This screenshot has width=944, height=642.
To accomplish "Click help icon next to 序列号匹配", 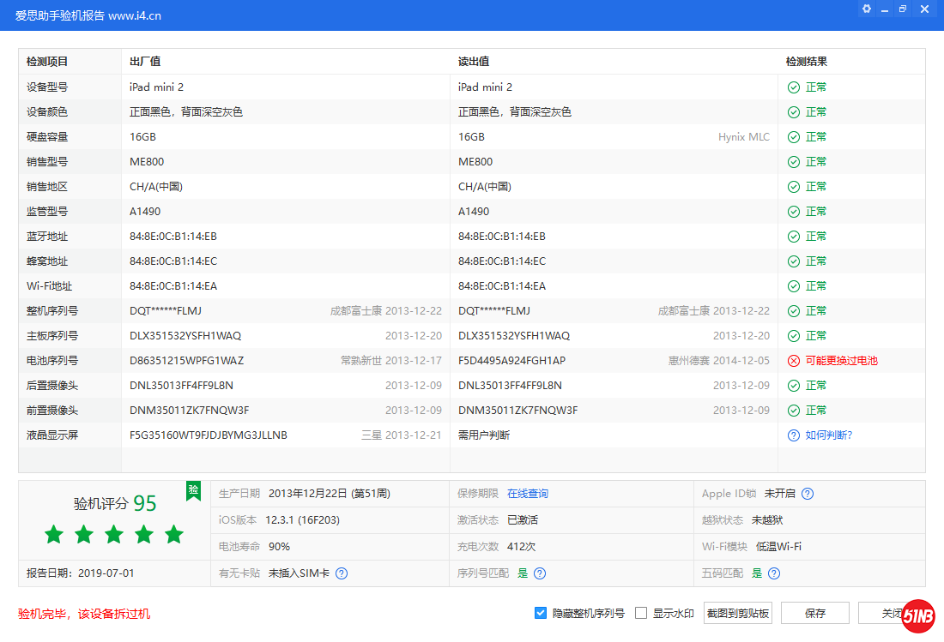I will pos(540,573).
